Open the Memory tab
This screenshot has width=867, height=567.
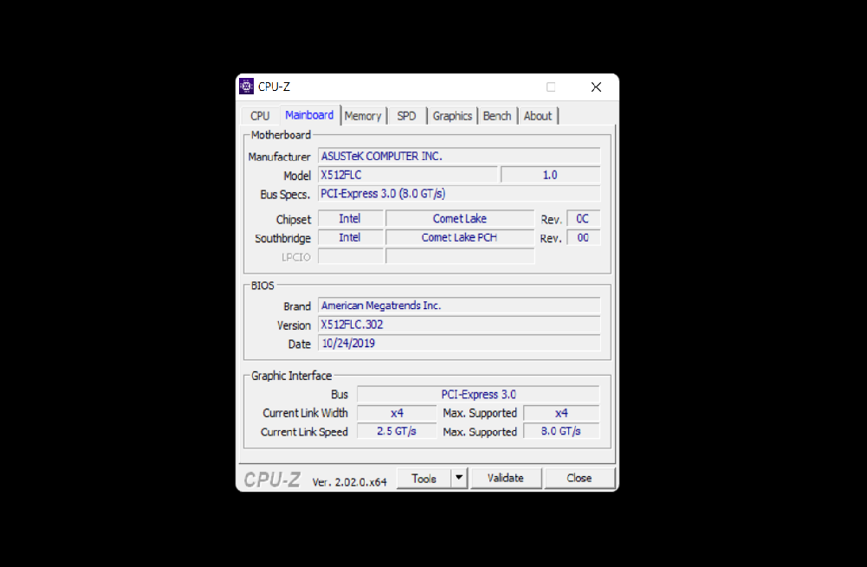pyautogui.click(x=363, y=116)
